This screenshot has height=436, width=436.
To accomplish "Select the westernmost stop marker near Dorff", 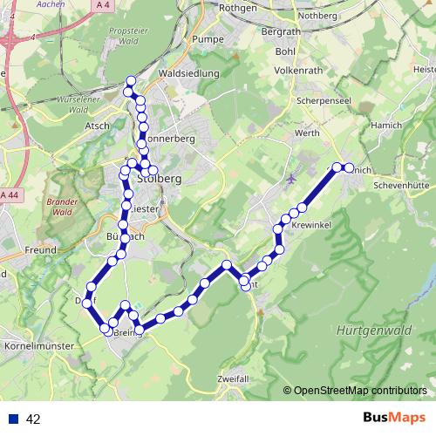I will [86, 303].
